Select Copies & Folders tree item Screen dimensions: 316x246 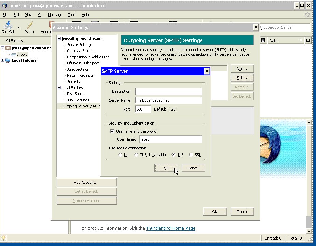point(81,51)
